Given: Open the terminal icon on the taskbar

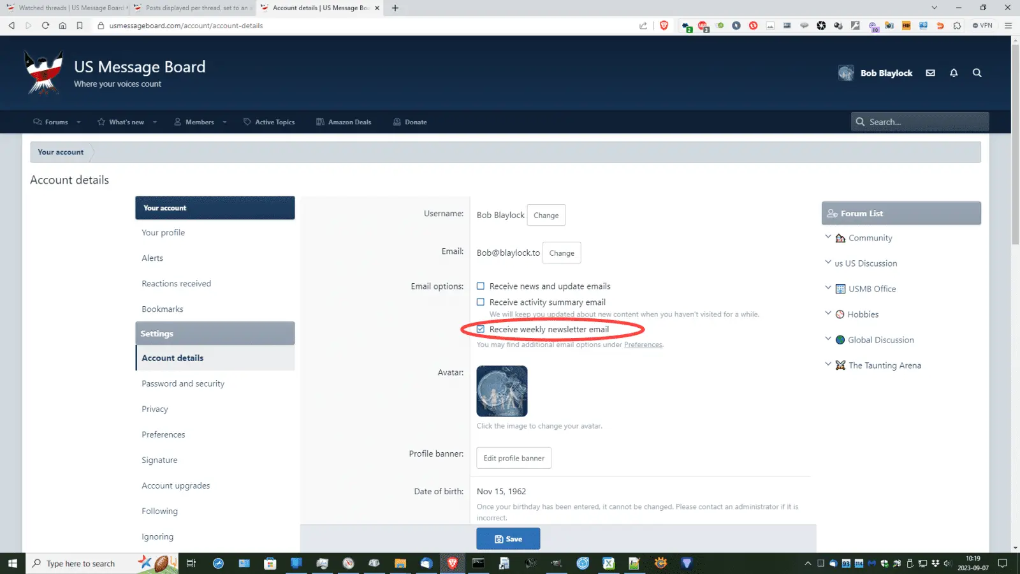Looking at the screenshot, I should (x=478, y=563).
